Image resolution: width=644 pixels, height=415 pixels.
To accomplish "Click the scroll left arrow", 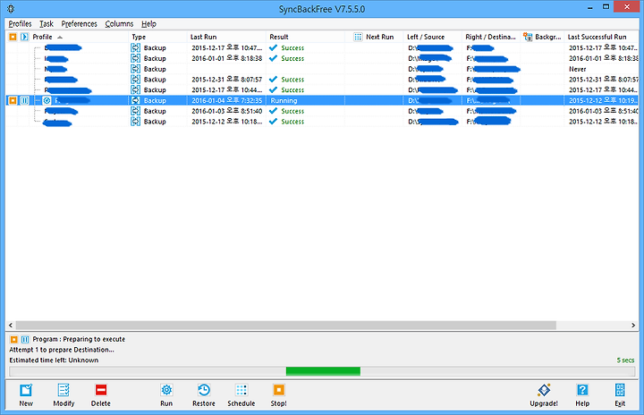I will [11, 325].
